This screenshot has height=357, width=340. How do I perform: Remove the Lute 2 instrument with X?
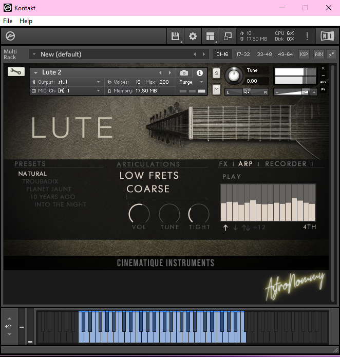323,68
